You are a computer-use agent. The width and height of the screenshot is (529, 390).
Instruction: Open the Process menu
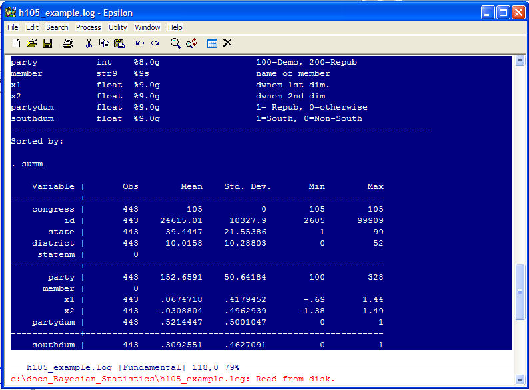88,27
